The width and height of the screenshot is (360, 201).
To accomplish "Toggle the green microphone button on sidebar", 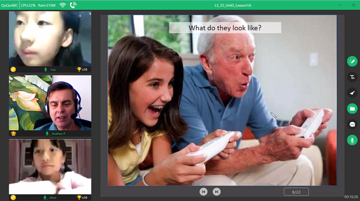I will click(x=352, y=140).
